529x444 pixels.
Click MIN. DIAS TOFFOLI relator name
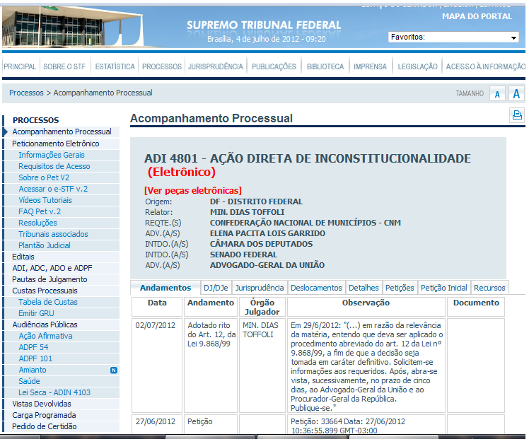click(247, 212)
